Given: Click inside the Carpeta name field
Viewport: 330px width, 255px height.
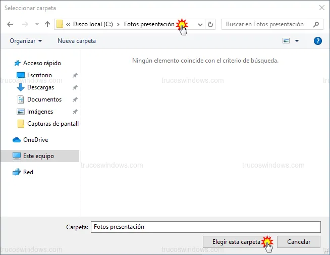Looking at the screenshot, I should [x=205, y=227].
